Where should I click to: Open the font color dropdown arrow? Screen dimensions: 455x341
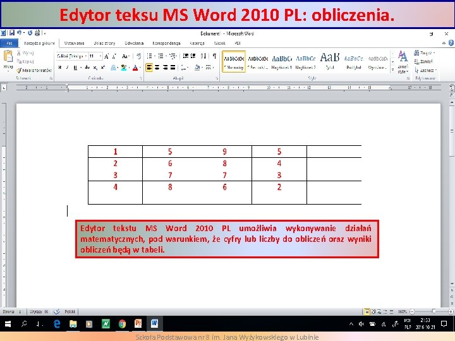[140, 68]
